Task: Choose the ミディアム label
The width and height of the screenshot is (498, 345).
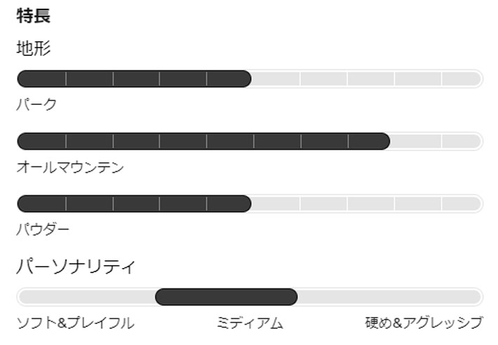Action: click(x=250, y=323)
